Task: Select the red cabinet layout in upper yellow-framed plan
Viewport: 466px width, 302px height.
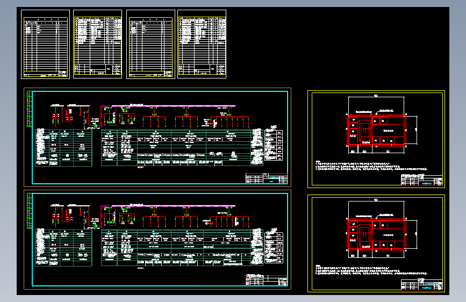Action: tap(376, 130)
